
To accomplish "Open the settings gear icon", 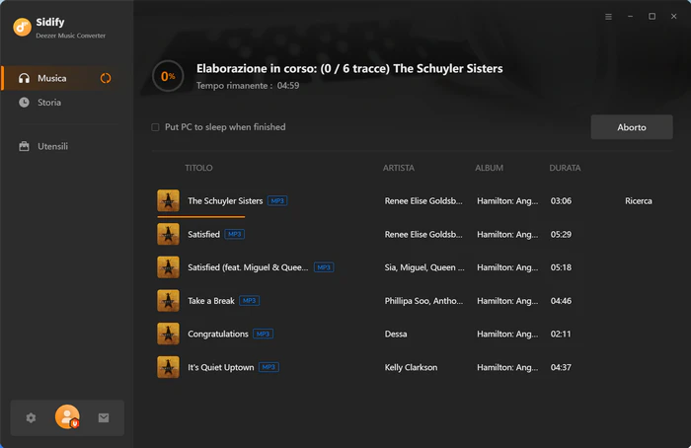I will 31,417.
